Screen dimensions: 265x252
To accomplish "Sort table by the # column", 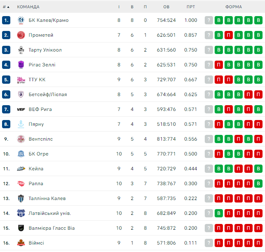I will click(6, 7).
